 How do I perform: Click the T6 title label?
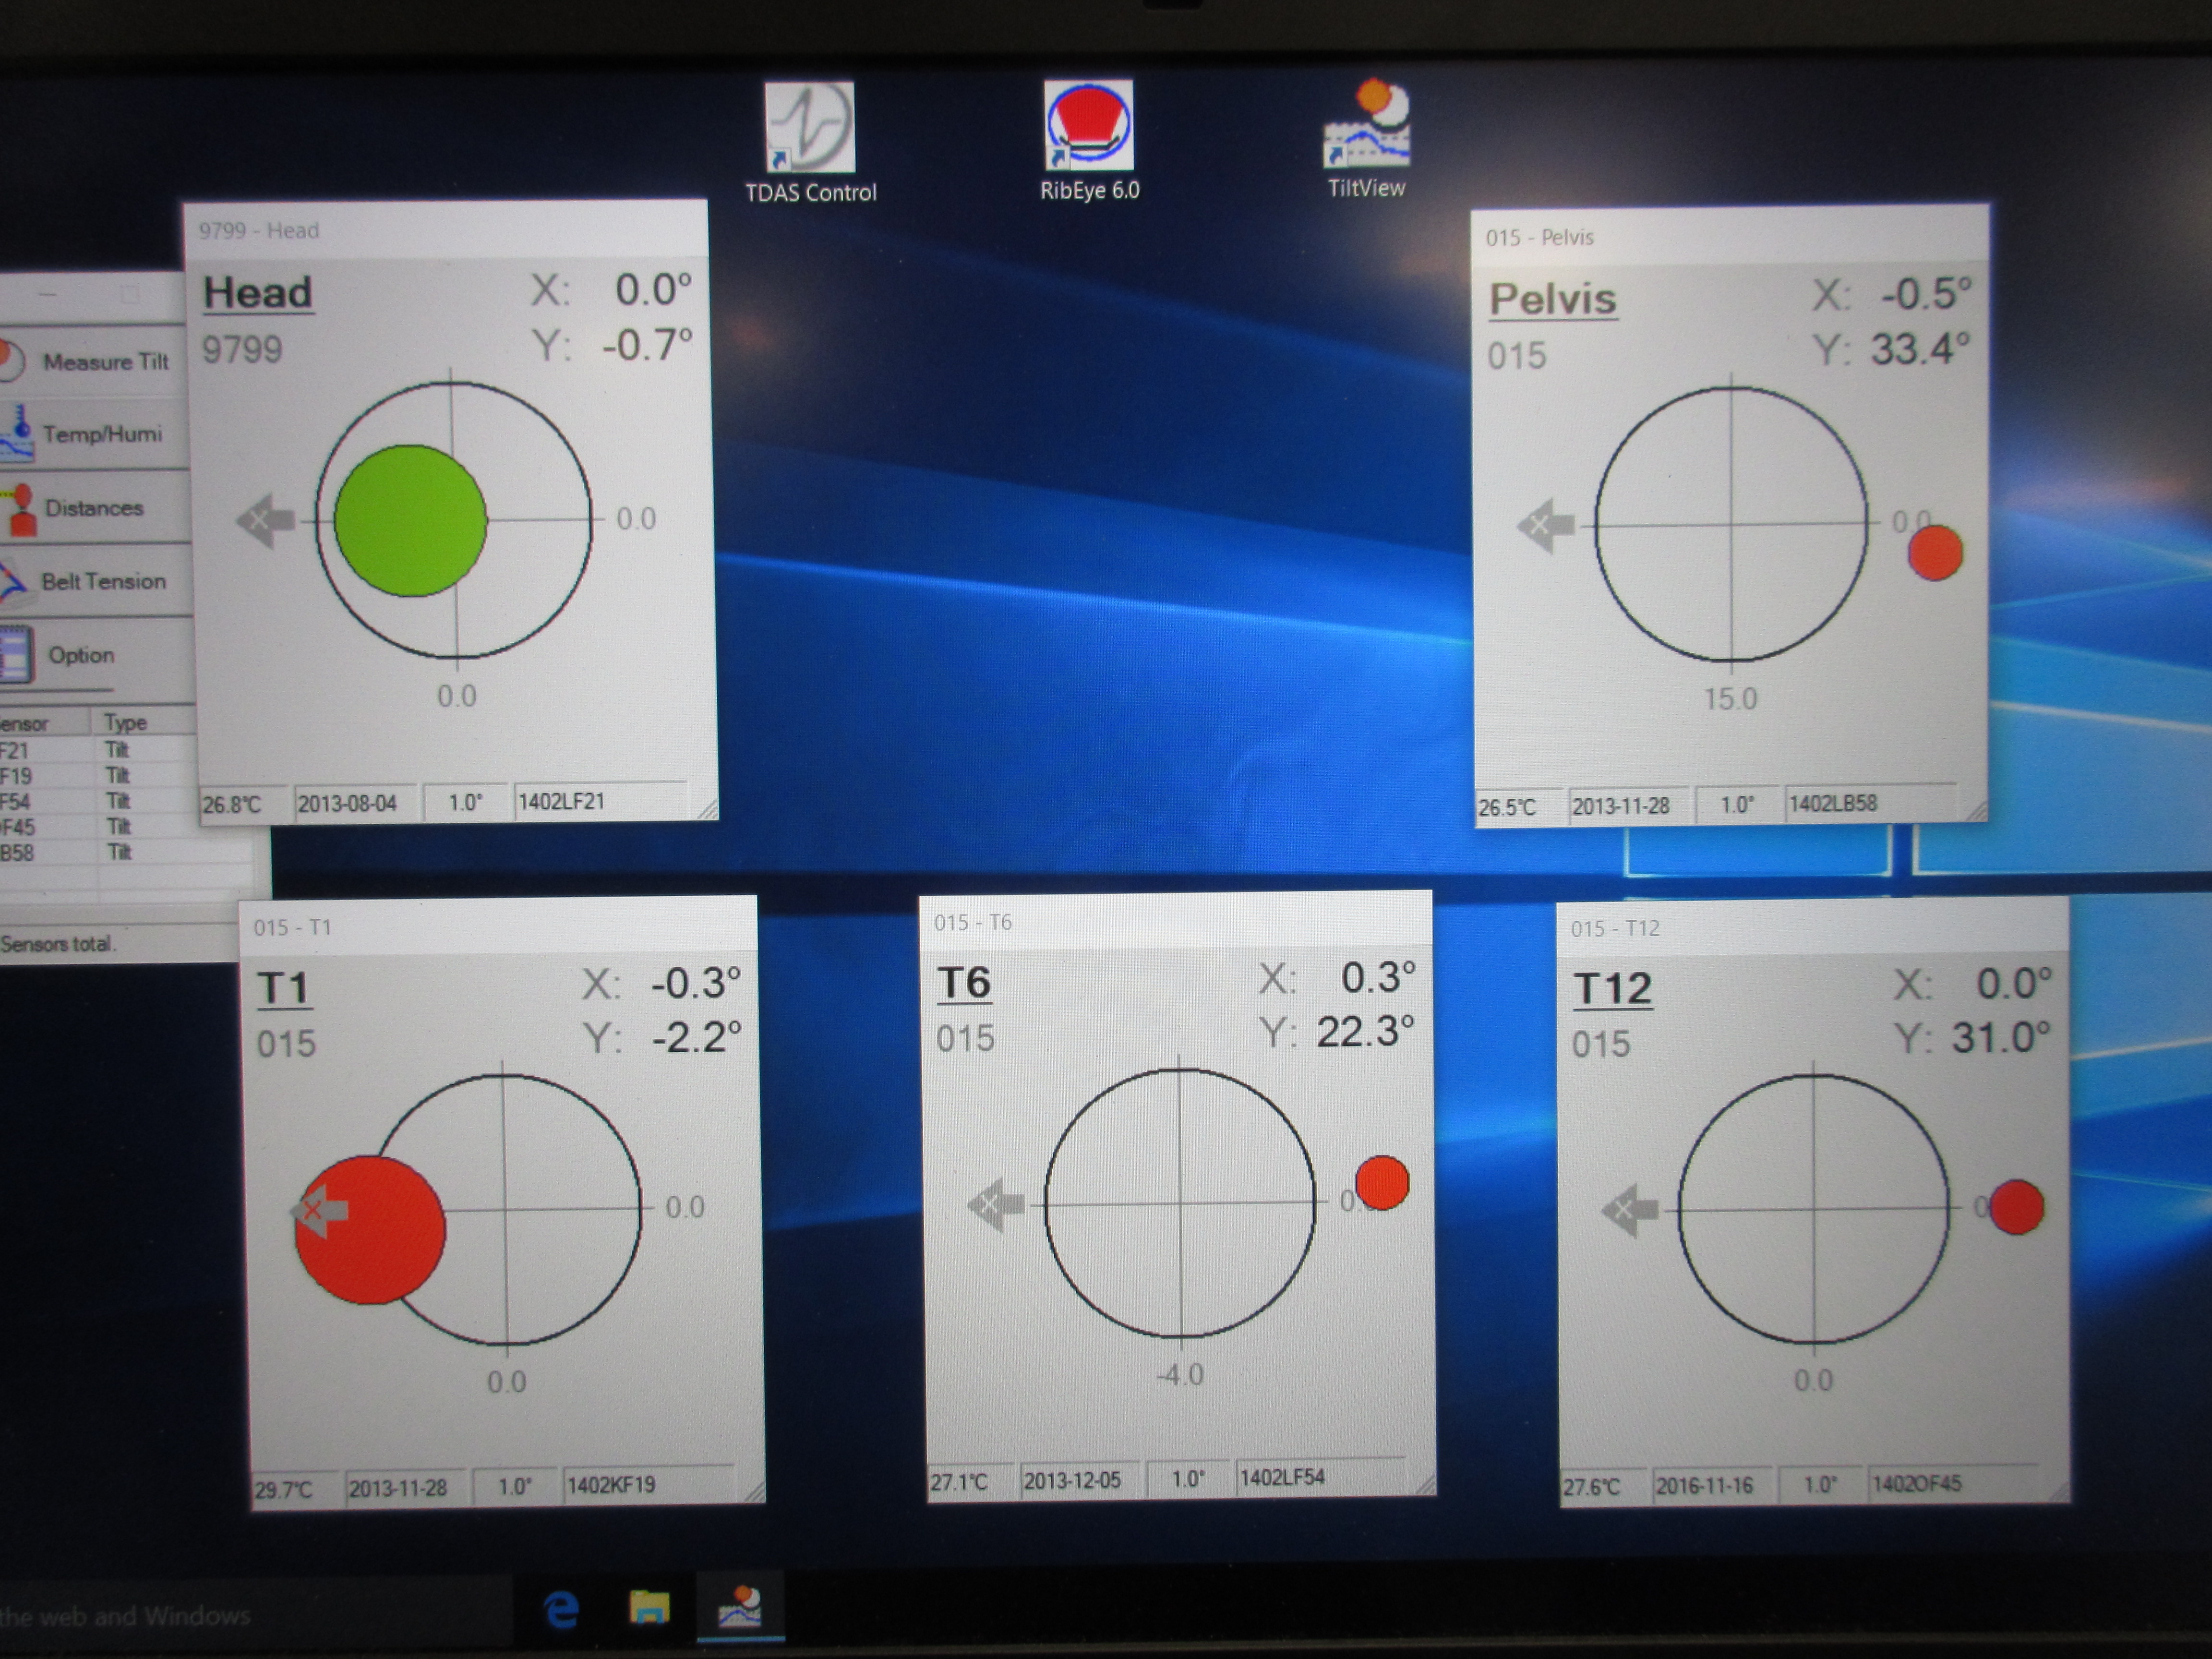(x=964, y=983)
